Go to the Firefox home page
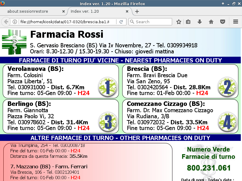Image resolution: width=242 pixels, height=181 pixels. click(x=211, y=22)
